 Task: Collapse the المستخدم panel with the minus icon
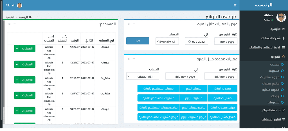click(15, 24)
